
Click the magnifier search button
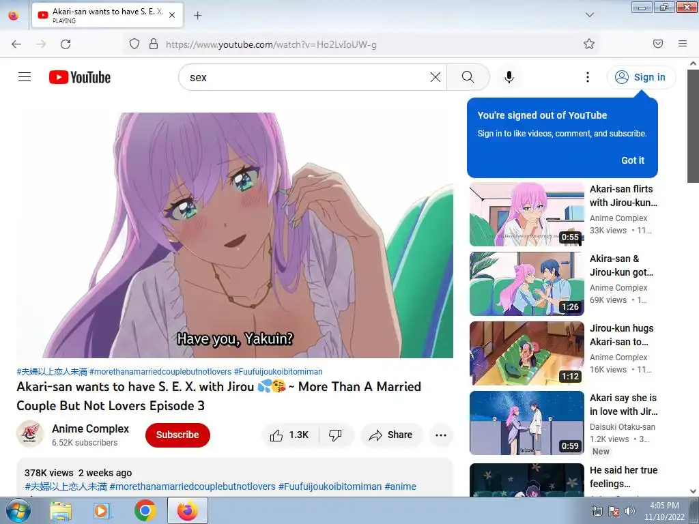click(x=468, y=77)
